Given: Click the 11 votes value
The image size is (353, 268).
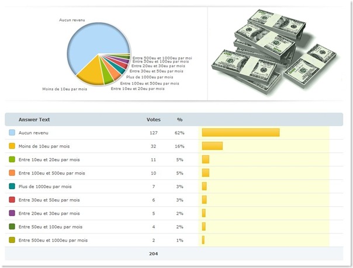Looking at the screenshot, I should 153,159.
